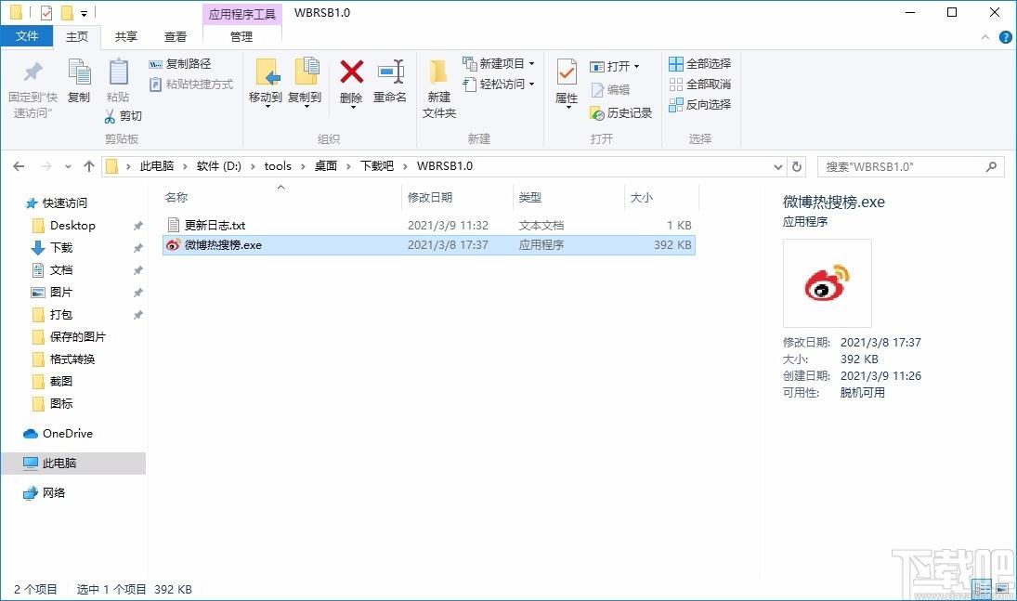Click the Help question mark icon
The image size is (1017, 601).
click(x=1005, y=37)
